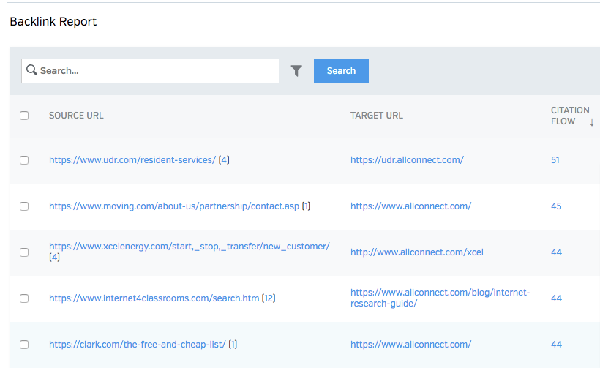Open the filter funnel icon
Screen dimensions: 600x368
(296, 71)
